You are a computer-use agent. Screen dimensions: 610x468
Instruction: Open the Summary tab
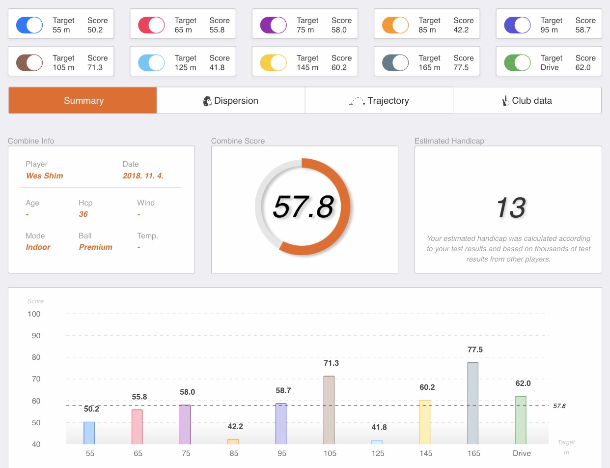pyautogui.click(x=83, y=101)
